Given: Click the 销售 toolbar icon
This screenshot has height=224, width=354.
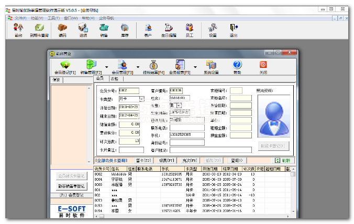Looking at the screenshot, I should click(x=104, y=30).
